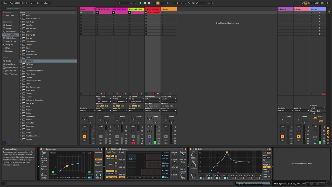Toggle the metronome icon
This screenshot has width=332, height=187.
point(38,3)
